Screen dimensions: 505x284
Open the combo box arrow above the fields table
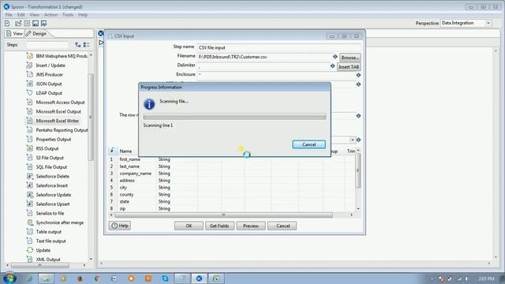[x=353, y=140]
